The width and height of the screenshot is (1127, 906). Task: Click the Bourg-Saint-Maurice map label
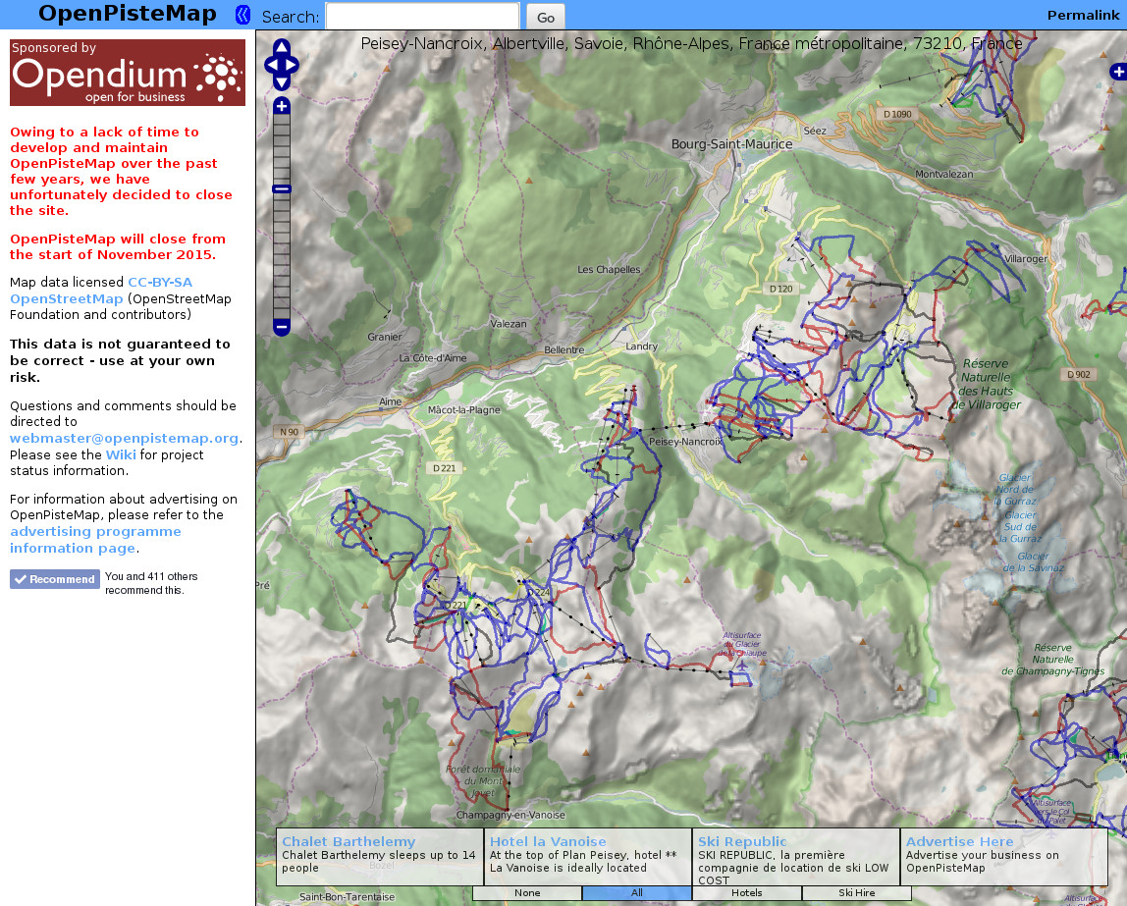click(731, 143)
